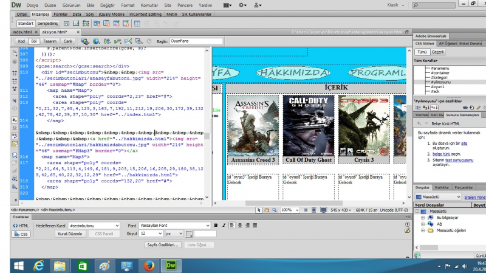Open the Font dropdown Varsayılan Font

coord(174,225)
